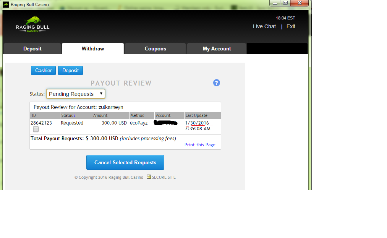Select the Withdraw tab
The height and width of the screenshot is (238, 387).
point(93,49)
